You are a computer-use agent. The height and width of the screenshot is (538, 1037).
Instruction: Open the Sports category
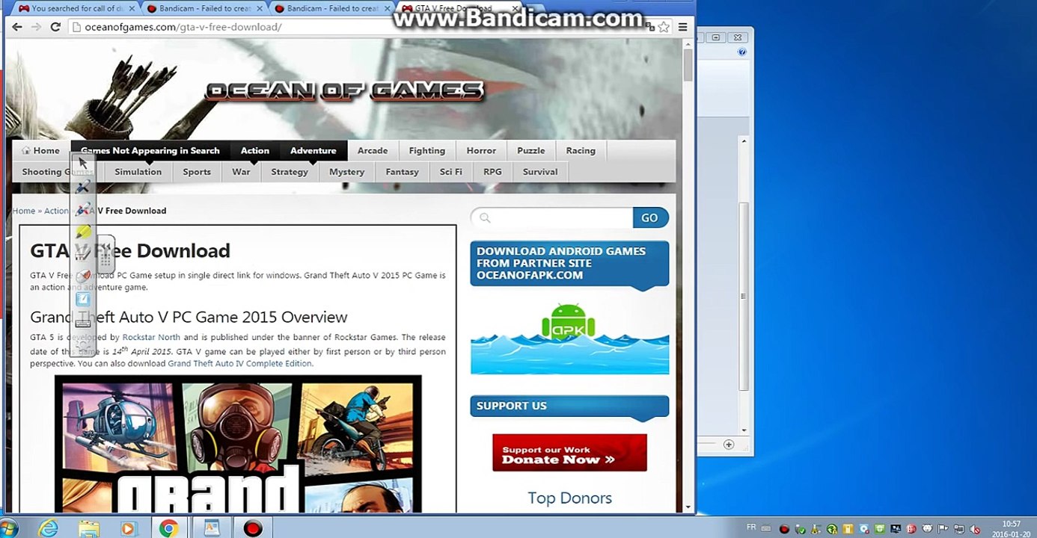tap(197, 172)
